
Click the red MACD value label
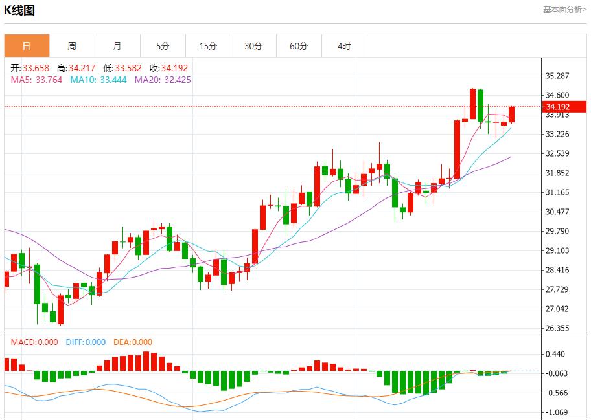tap(31, 342)
